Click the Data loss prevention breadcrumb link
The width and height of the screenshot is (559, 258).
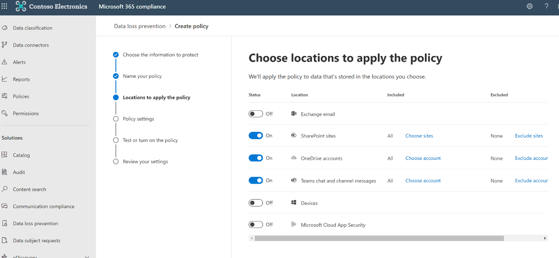140,26
